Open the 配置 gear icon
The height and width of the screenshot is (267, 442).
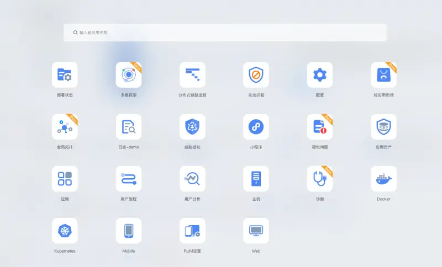pyautogui.click(x=320, y=74)
